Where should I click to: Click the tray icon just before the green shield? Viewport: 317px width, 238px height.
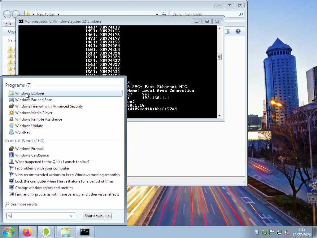[257, 232]
